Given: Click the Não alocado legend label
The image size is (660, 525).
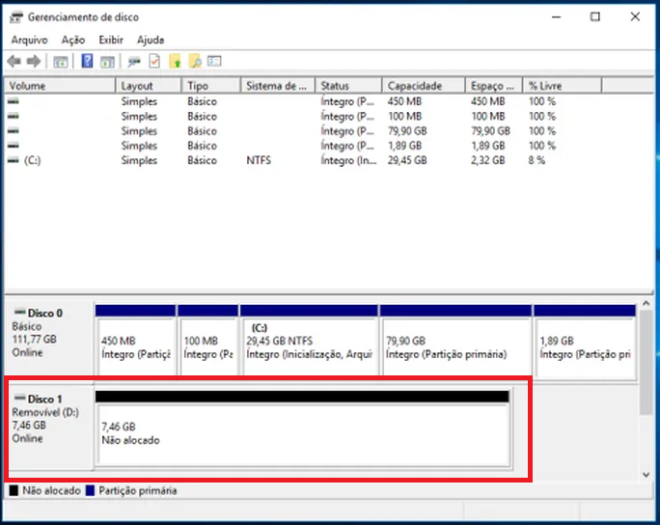Looking at the screenshot, I should click(51, 491).
